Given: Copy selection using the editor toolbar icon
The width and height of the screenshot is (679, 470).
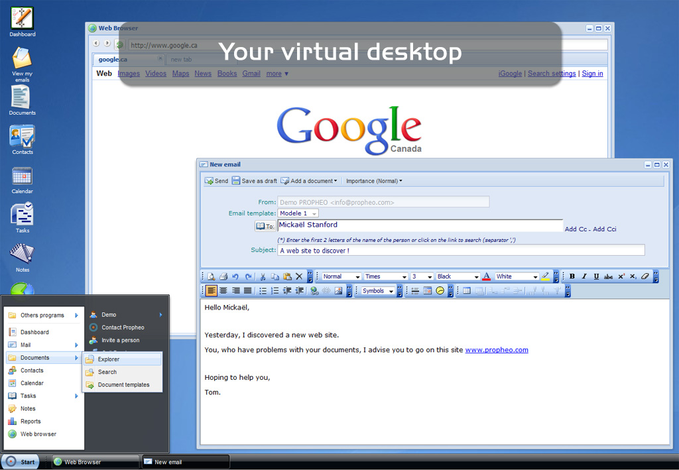Looking at the screenshot, I should (x=275, y=276).
